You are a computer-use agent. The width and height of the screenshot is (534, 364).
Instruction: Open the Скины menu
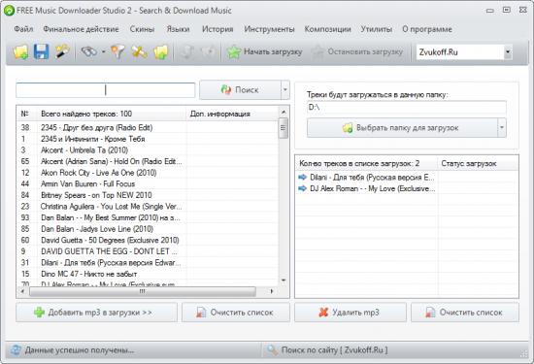point(143,29)
